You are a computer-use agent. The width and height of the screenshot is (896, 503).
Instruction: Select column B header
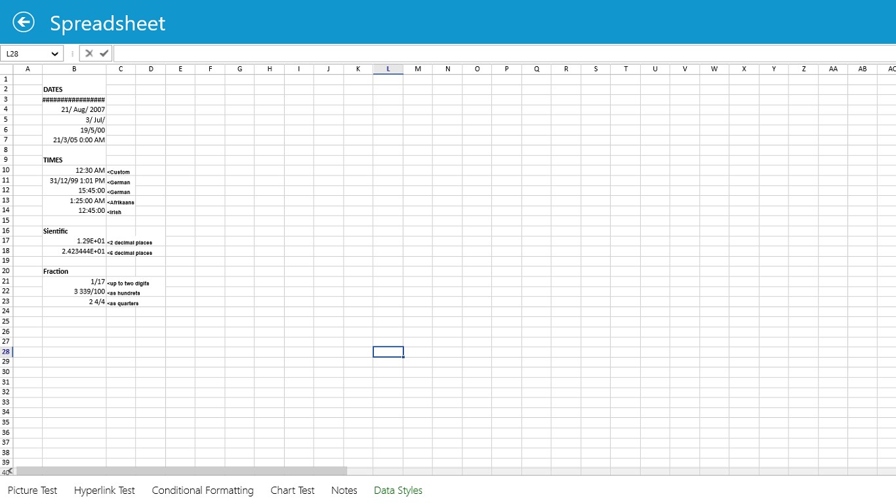(74, 69)
